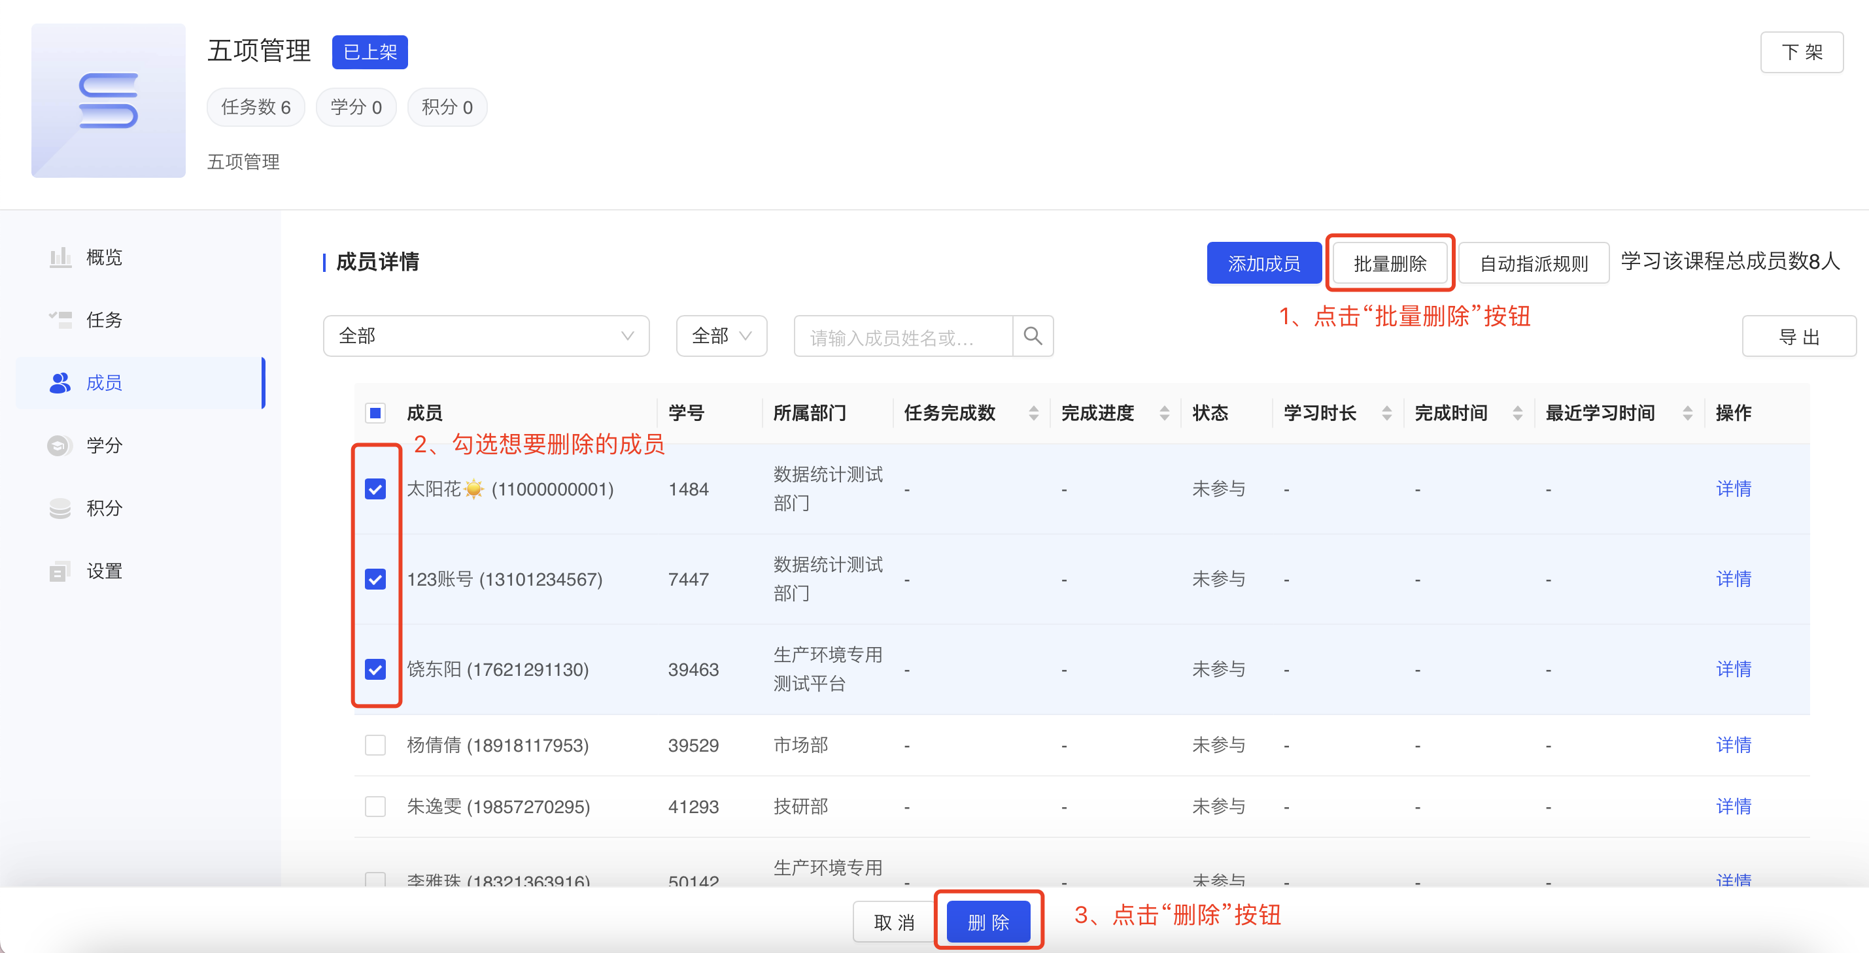Screen dimensions: 1869x953
Task: Open 积分 in the sidebar
Action: pos(141,509)
